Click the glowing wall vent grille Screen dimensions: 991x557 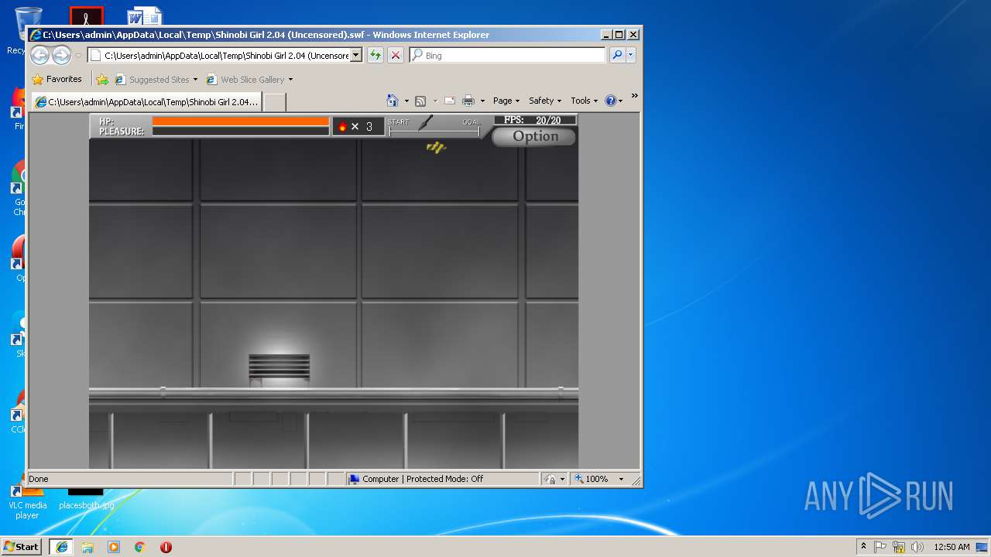point(279,367)
